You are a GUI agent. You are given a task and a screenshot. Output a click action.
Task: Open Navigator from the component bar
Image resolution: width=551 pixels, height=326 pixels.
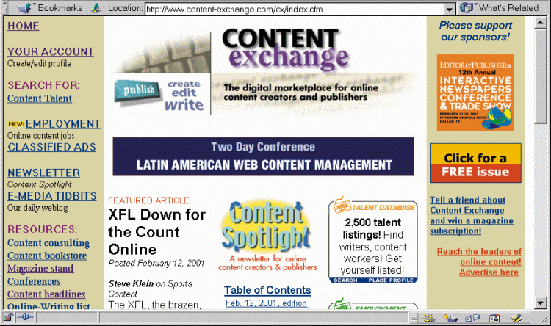pyautogui.click(x=428, y=318)
